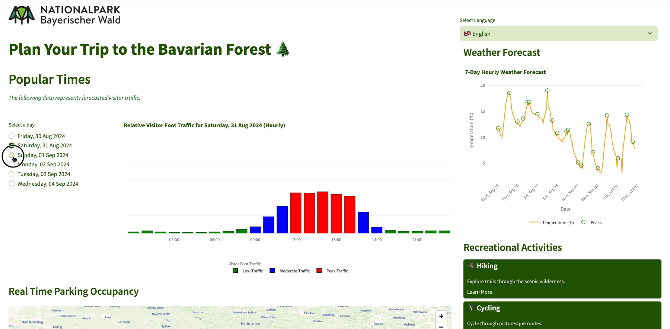Click the Recreational Activities heading
This screenshot has width=670, height=329.
click(513, 247)
